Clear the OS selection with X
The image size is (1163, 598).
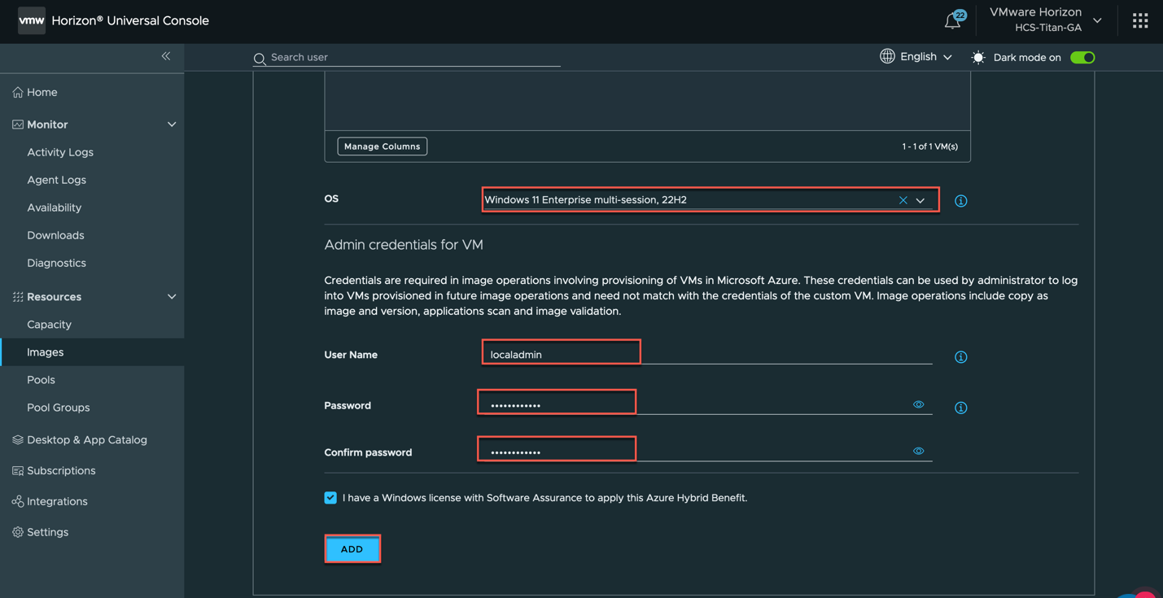(x=903, y=200)
